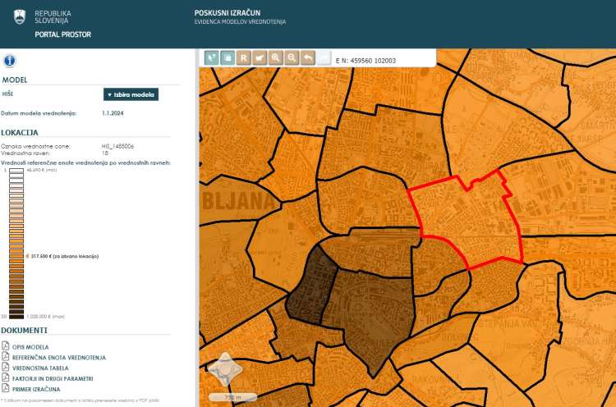The width and height of the screenshot is (616, 407).
Task: Click the E N coordinates readout
Action: [x=365, y=61]
